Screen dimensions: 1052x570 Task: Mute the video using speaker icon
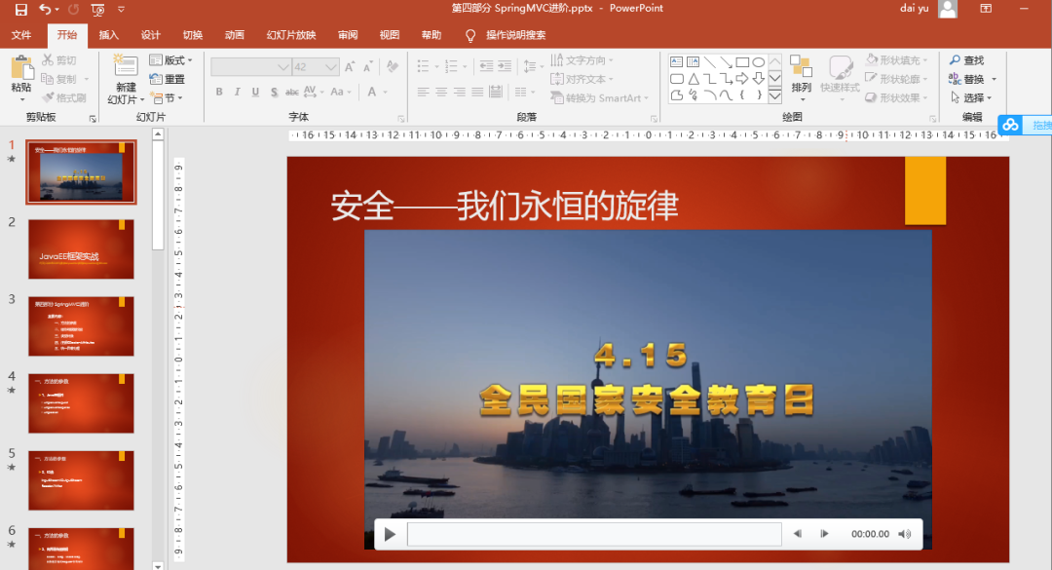[904, 534]
